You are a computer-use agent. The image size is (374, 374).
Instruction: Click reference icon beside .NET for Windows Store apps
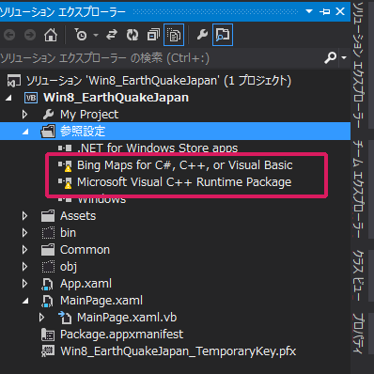point(65,148)
